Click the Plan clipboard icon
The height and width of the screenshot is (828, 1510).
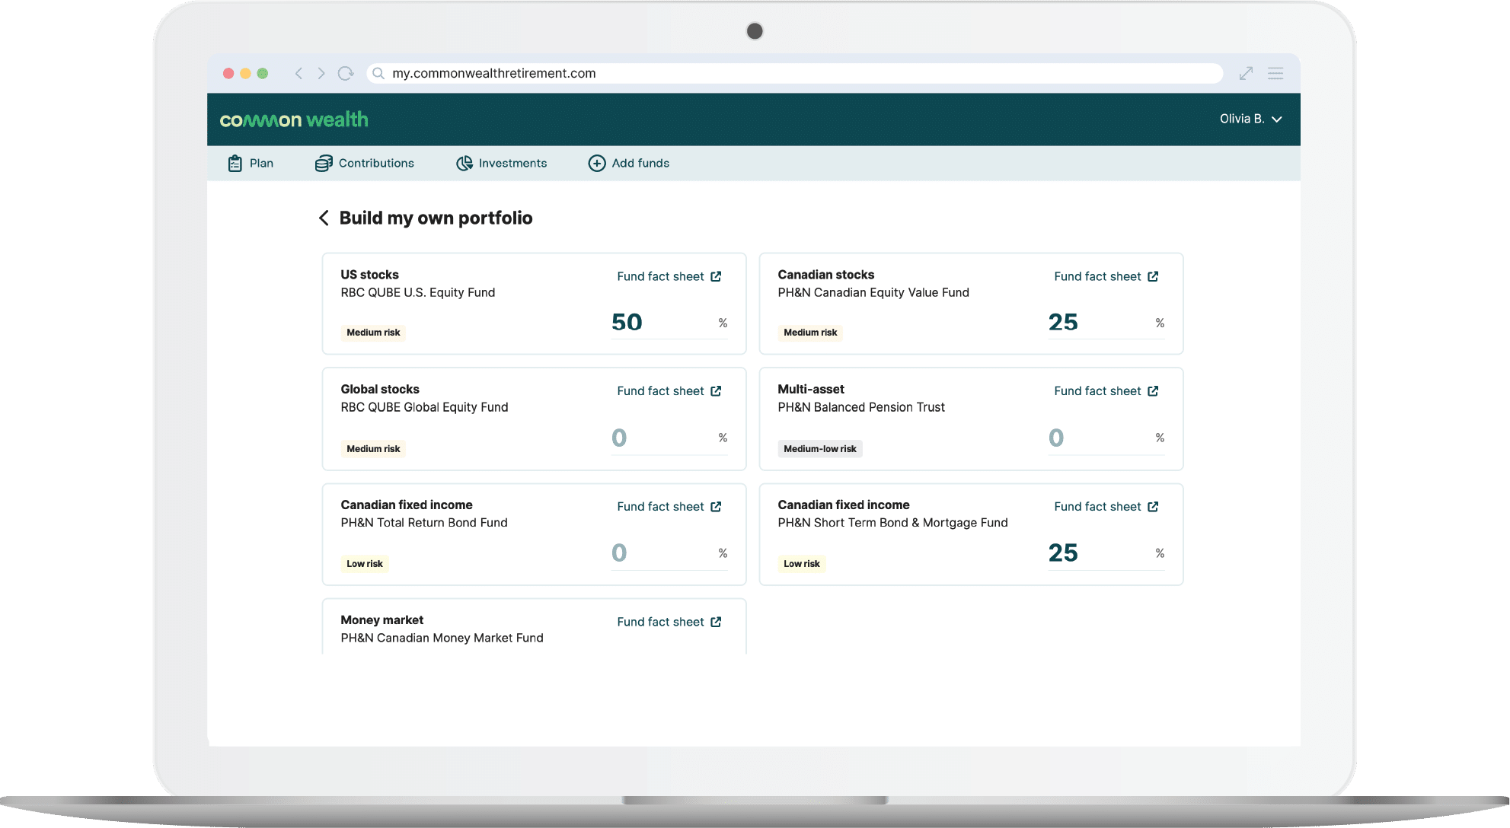click(235, 163)
